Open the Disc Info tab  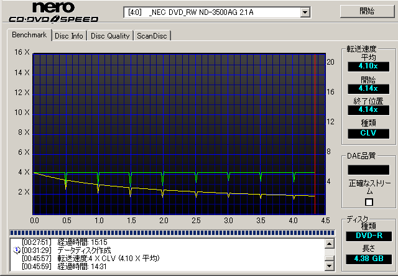tap(69, 36)
